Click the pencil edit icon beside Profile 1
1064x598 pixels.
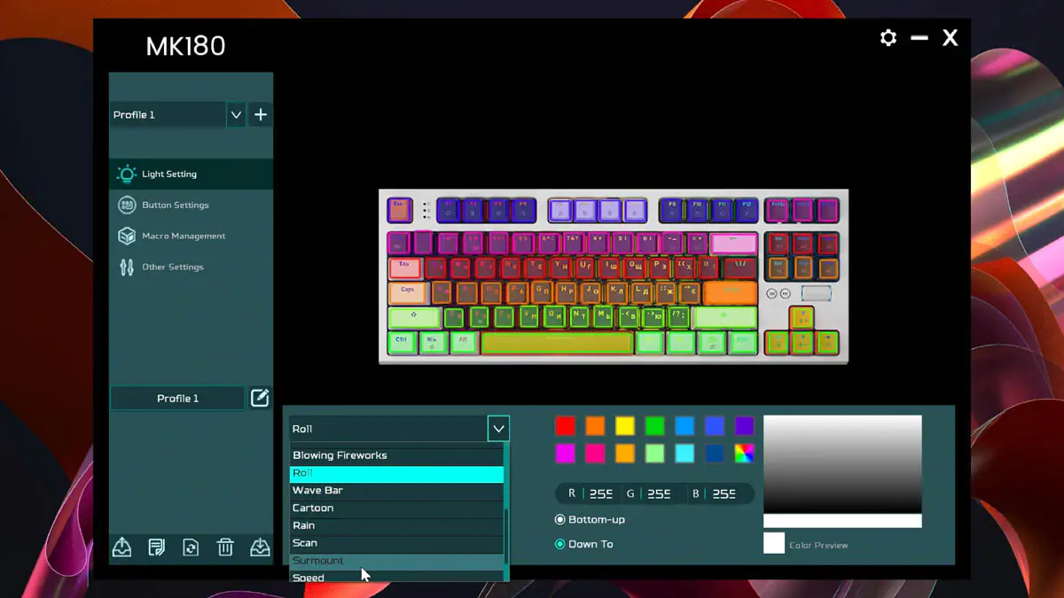[260, 398]
